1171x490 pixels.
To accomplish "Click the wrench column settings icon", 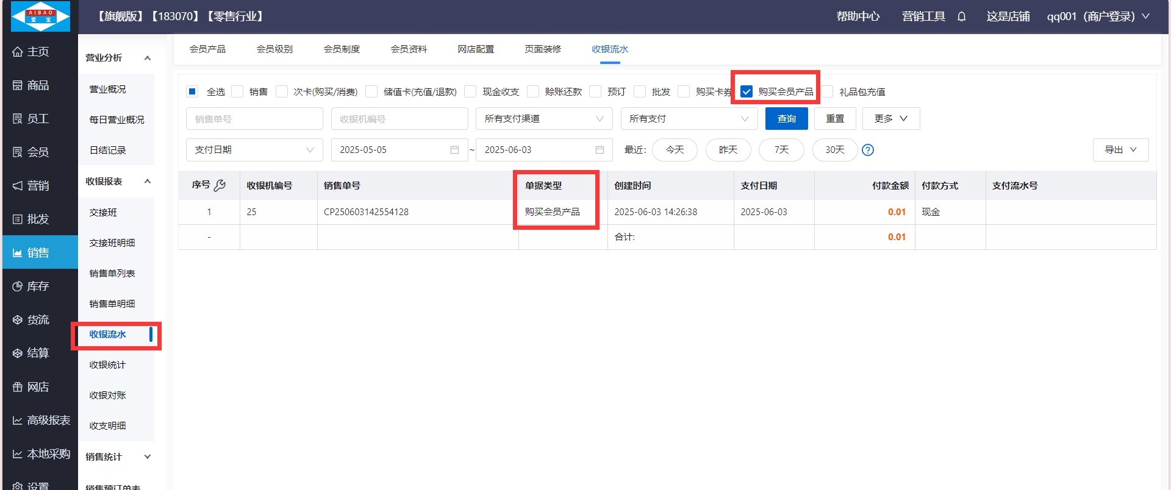I will [x=220, y=185].
